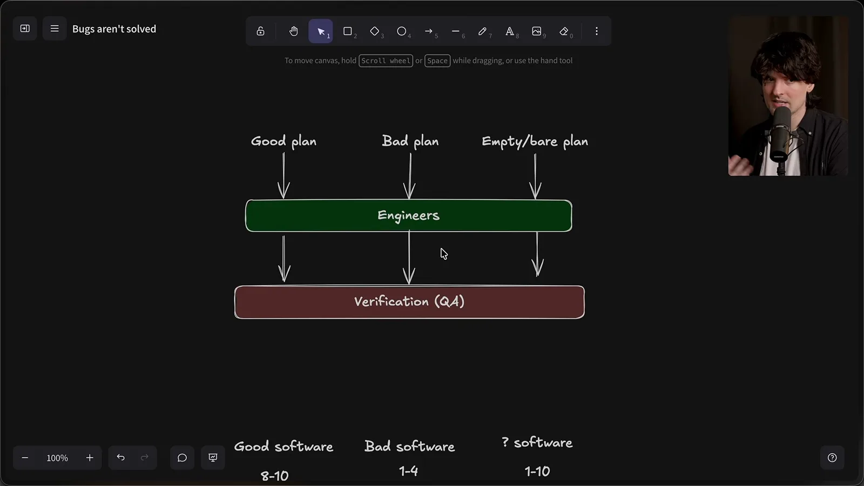Select the red Verification (QA) box
The height and width of the screenshot is (486, 864).
[x=409, y=302]
